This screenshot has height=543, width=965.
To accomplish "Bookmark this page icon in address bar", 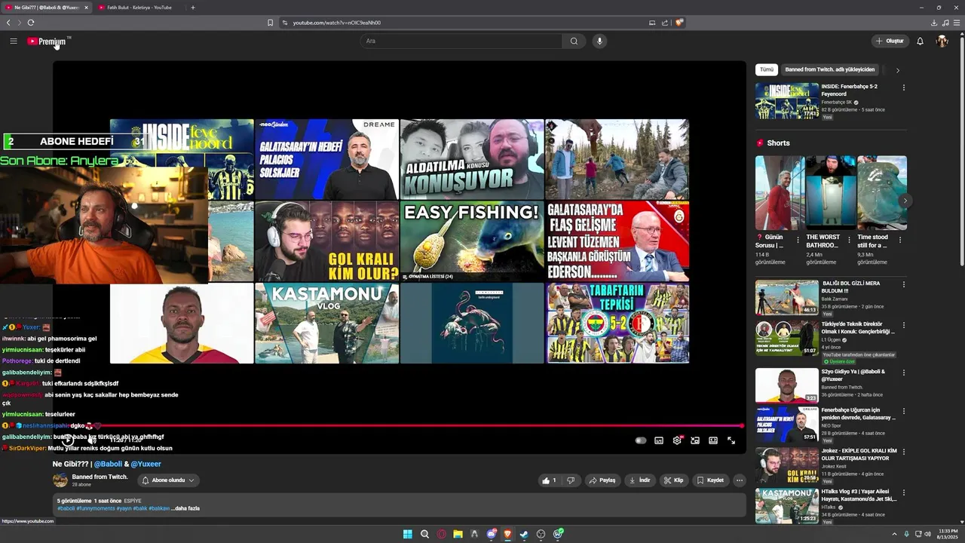I will click(270, 23).
